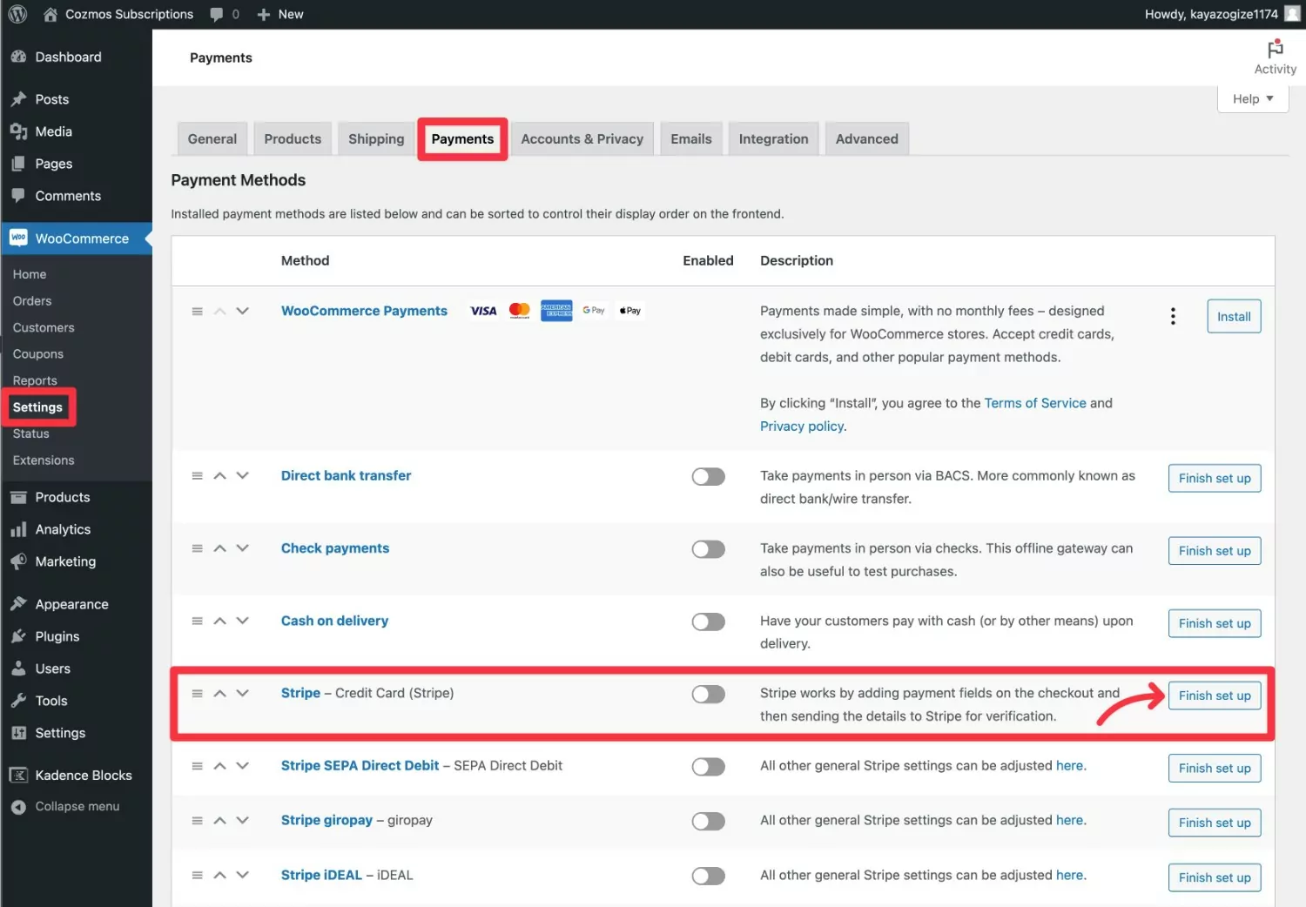Click the here link in Stripe giropay description
The width and height of the screenshot is (1306, 907).
1070,820
